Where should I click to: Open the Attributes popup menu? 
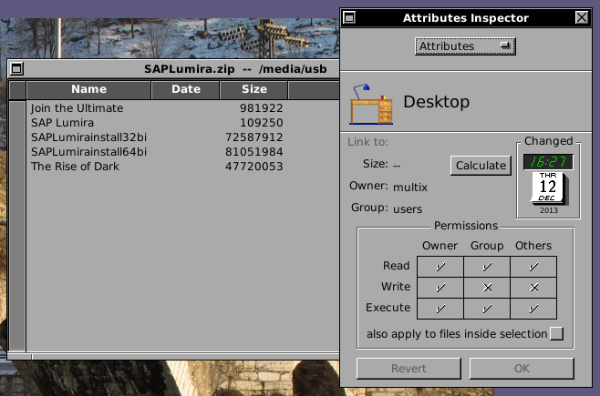point(465,46)
